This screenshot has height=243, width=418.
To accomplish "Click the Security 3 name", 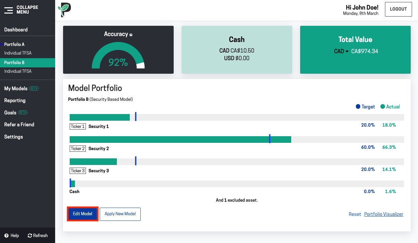I will click(99, 171).
